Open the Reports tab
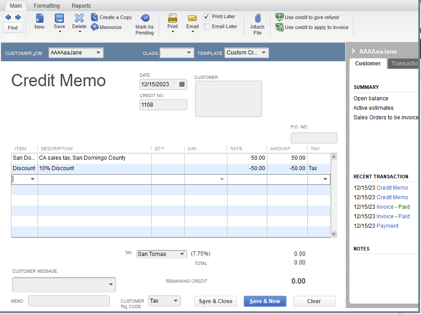 [x=81, y=5]
